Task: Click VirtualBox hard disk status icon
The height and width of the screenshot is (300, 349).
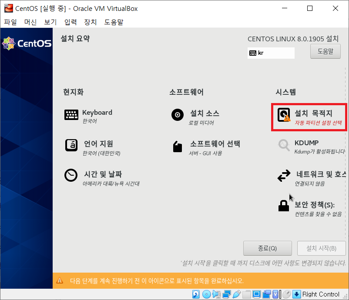Action: click(196, 294)
